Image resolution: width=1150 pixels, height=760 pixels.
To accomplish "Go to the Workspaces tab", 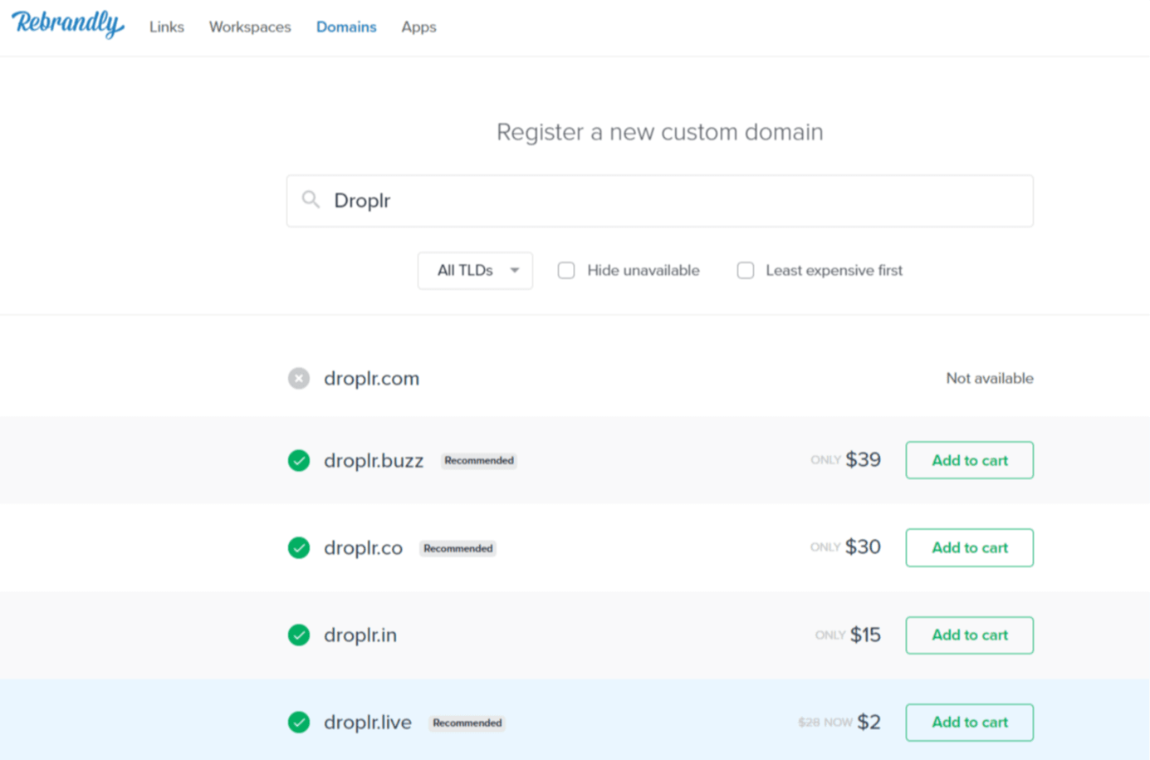I will click(250, 27).
